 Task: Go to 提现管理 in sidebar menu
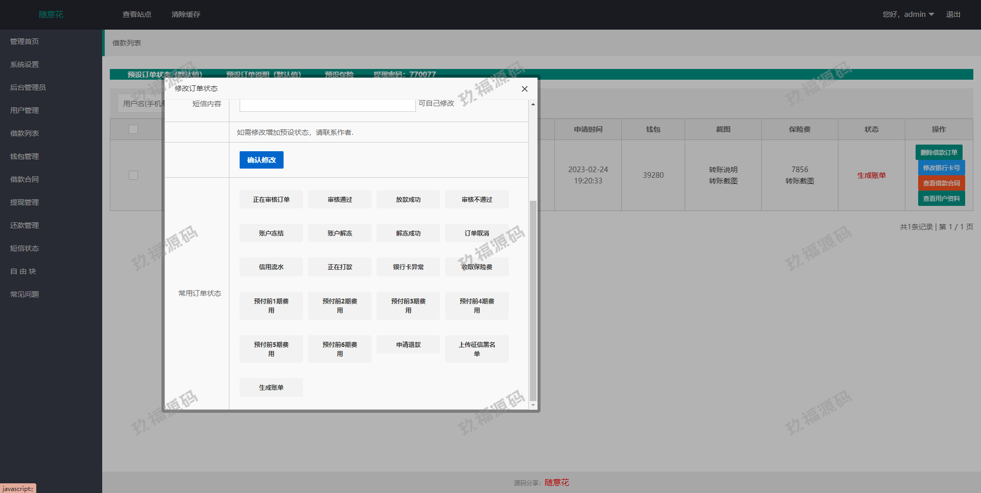tap(25, 202)
